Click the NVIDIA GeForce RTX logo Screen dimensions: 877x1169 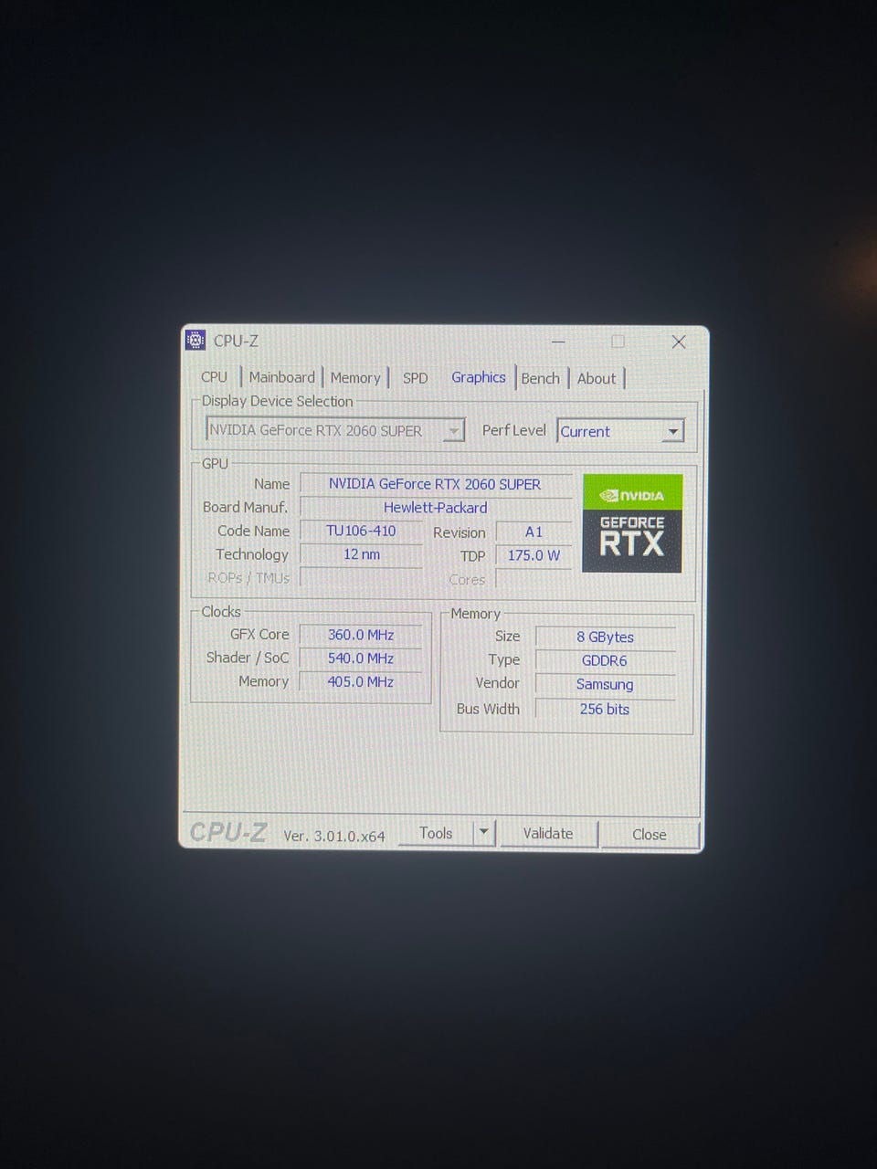point(632,523)
